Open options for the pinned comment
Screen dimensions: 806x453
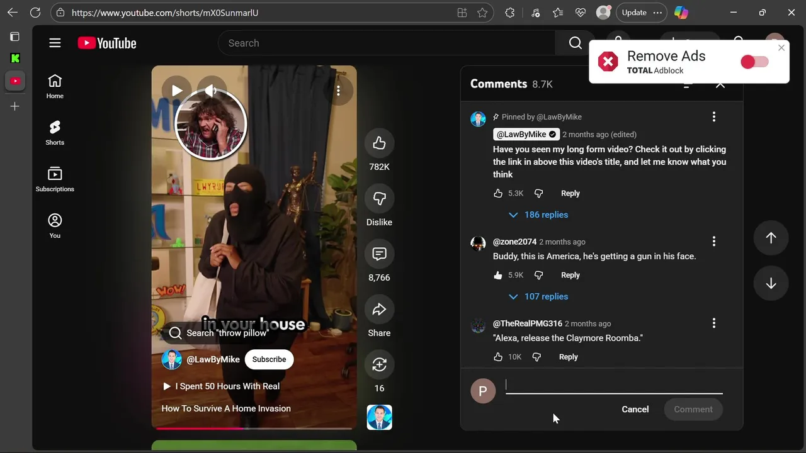point(713,117)
